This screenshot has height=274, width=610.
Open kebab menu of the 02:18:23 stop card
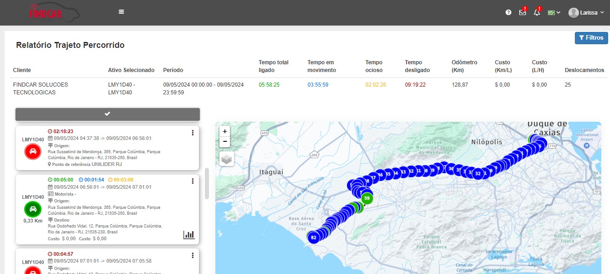193,133
